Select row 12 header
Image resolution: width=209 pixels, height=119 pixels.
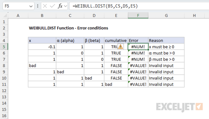point(4,91)
